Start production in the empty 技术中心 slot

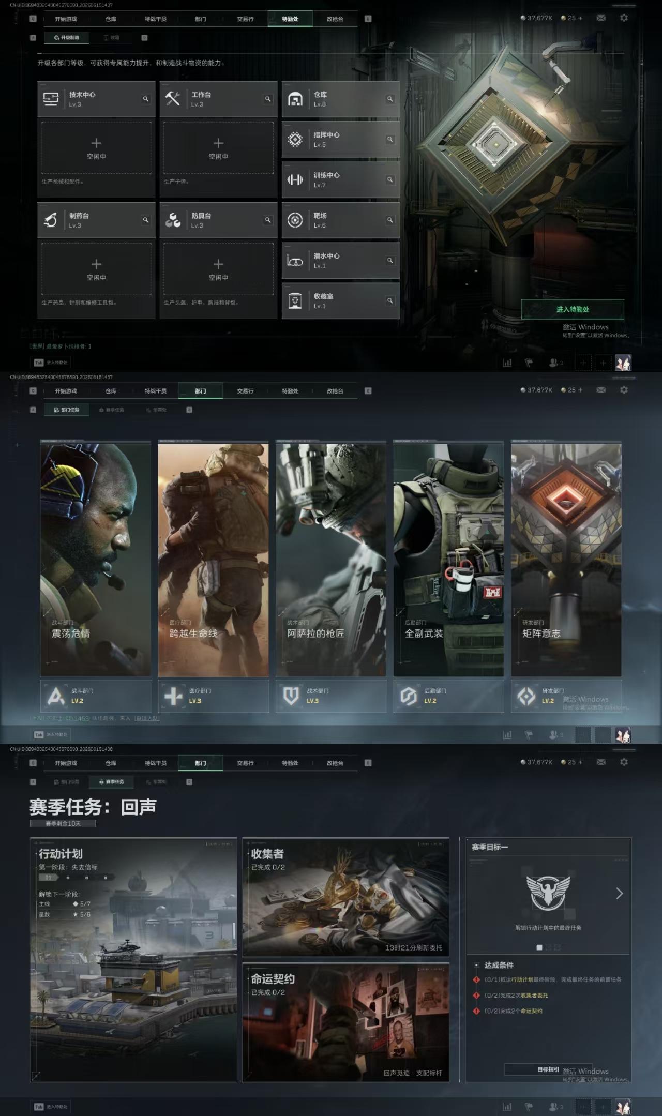pyautogui.click(x=96, y=148)
